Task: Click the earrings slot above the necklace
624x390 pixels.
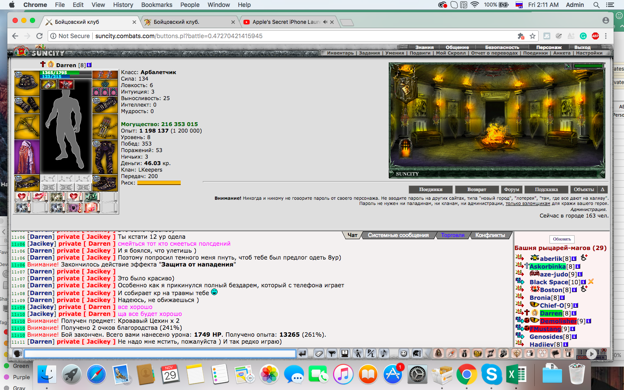Action: (105, 75)
